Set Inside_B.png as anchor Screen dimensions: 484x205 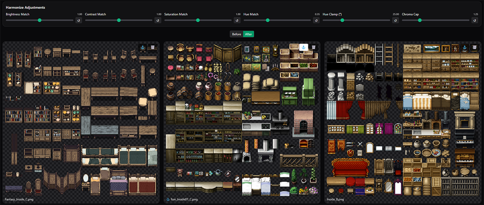click(465, 47)
